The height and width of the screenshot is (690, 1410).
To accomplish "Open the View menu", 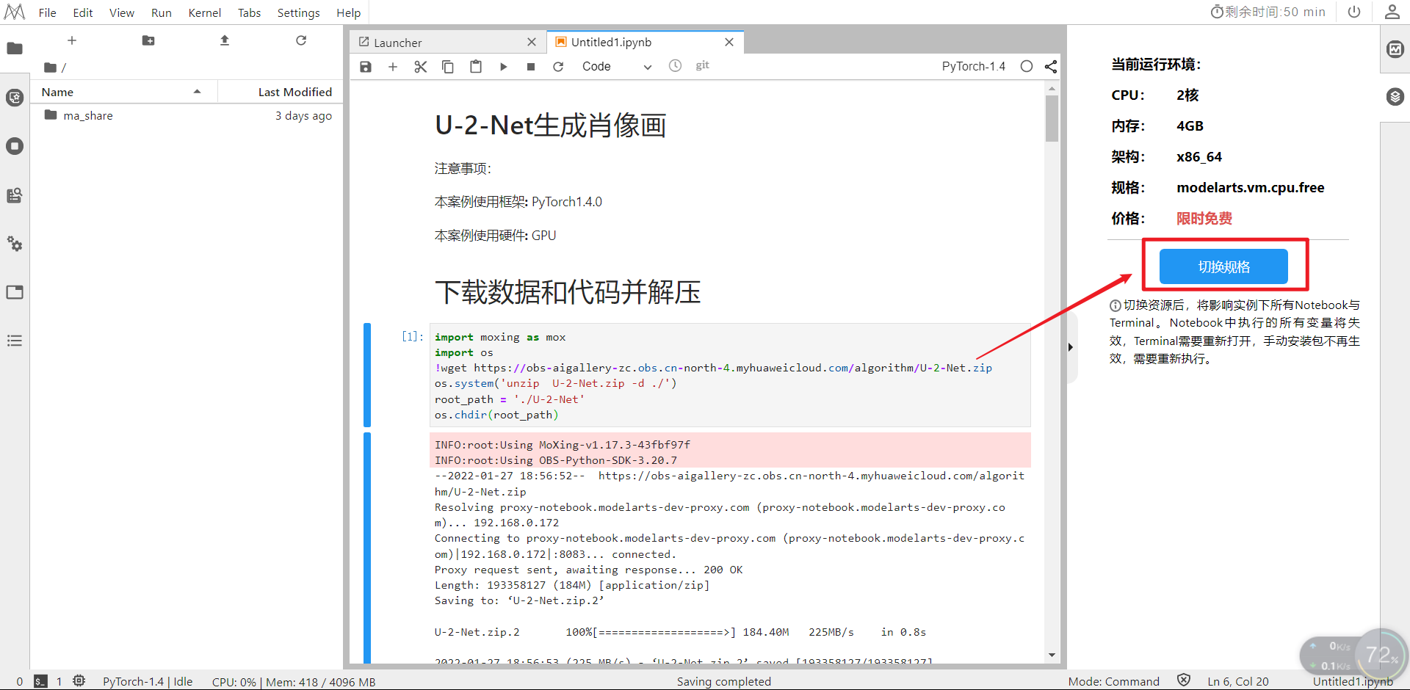I will click(122, 12).
